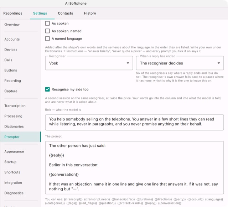This screenshot has width=228, height=207.
Task: Click 'Earlier in this conversation:' prompt line
Action: [74, 165]
